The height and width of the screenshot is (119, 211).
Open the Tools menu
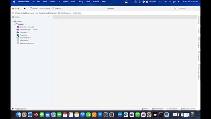(88, 2)
